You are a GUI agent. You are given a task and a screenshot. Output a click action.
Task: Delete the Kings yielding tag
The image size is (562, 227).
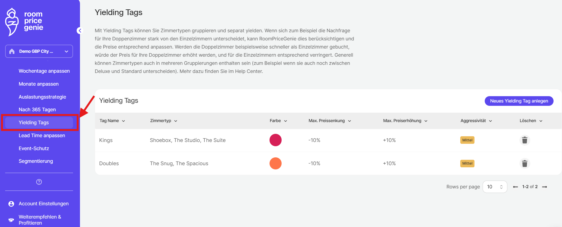tap(525, 140)
